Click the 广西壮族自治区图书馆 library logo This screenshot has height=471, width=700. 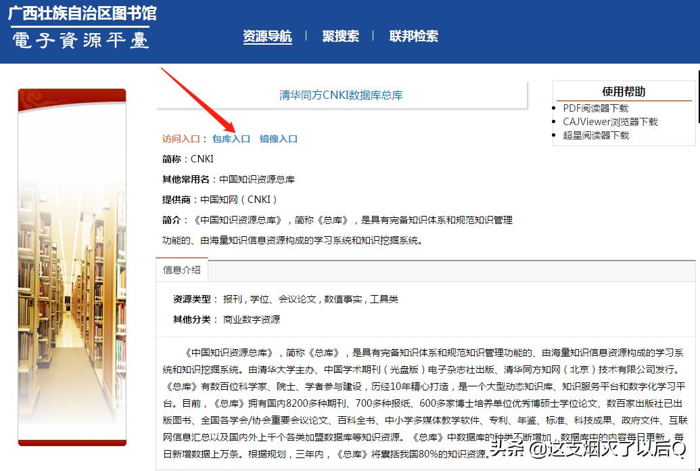[x=81, y=12]
